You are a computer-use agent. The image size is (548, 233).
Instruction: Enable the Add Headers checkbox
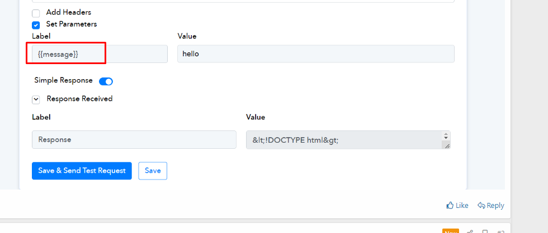36,13
